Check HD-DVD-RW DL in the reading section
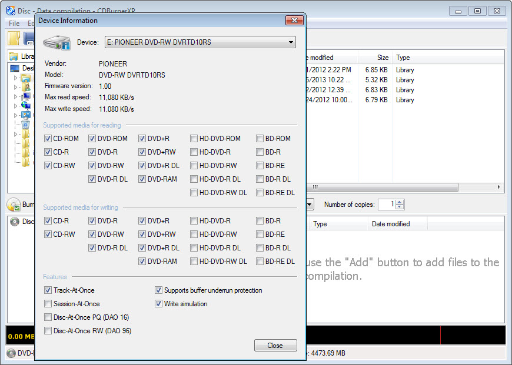The width and height of the screenshot is (512, 365). coord(194,193)
